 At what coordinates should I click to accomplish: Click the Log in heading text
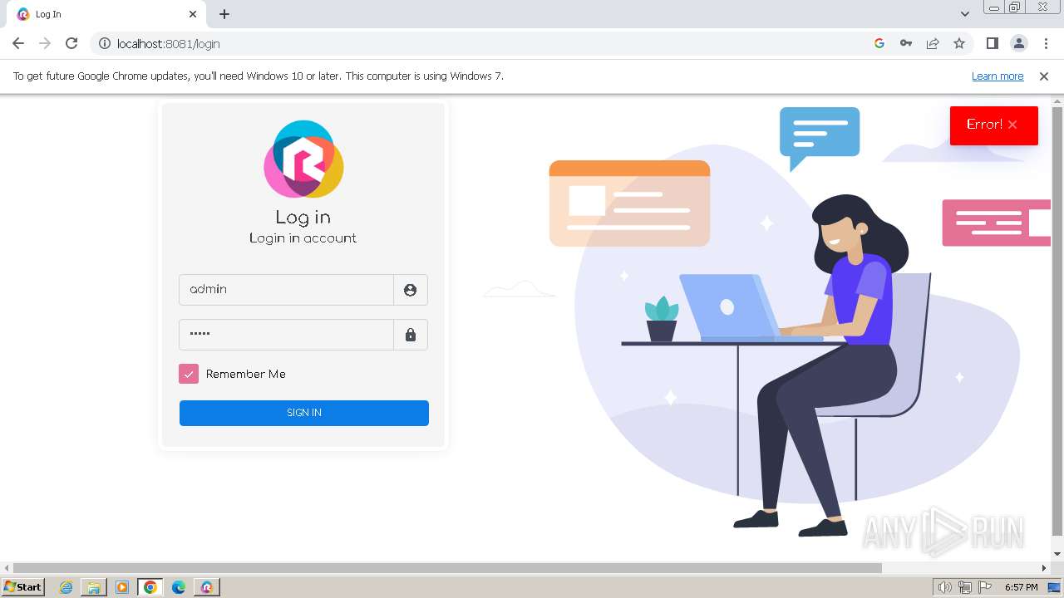pos(303,218)
